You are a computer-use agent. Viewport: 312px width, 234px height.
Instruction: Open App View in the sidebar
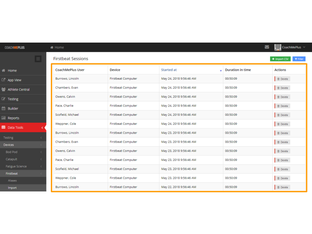23,80
